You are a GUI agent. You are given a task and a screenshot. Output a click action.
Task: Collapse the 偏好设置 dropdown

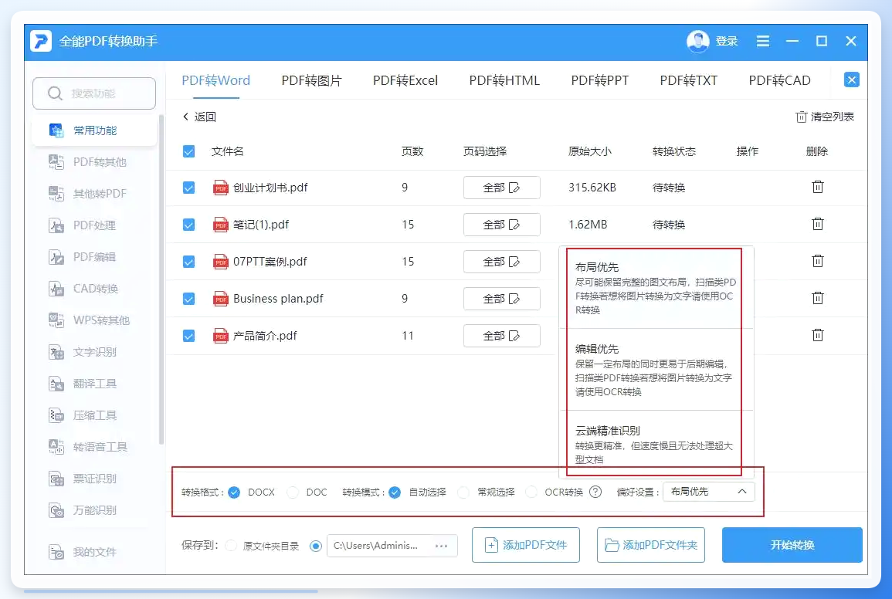pyautogui.click(x=709, y=492)
